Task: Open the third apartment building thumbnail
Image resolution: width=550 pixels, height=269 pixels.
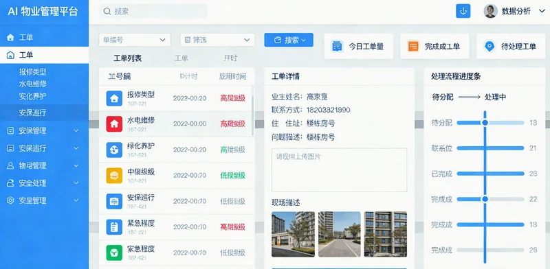Action: click(x=386, y=234)
